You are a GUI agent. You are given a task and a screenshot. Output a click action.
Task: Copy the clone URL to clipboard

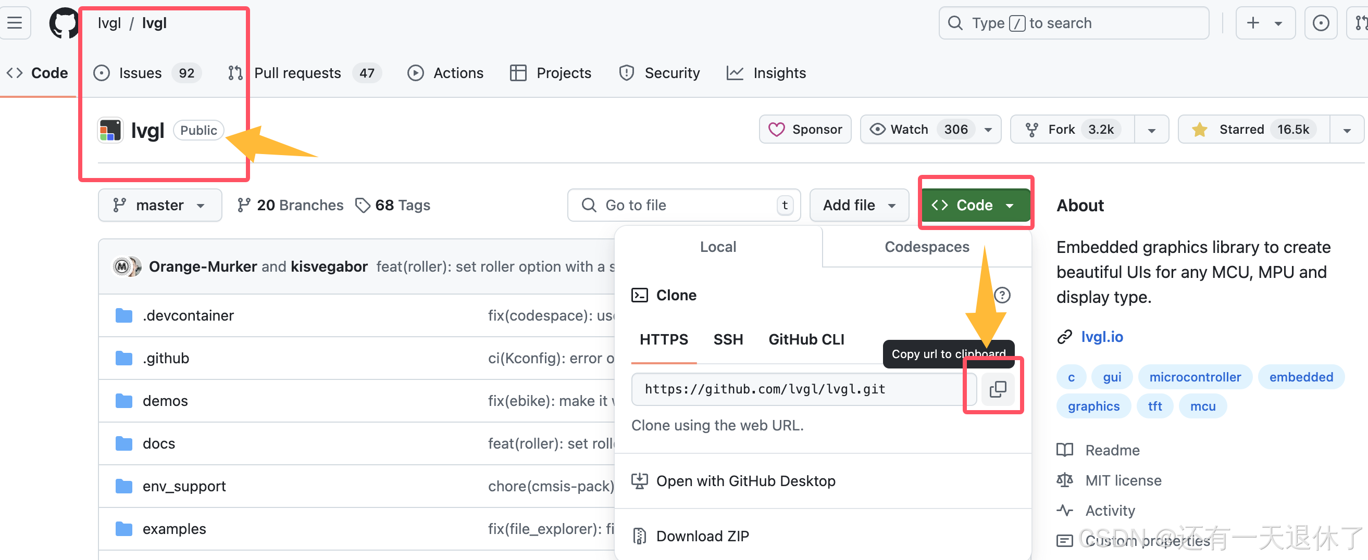click(997, 389)
